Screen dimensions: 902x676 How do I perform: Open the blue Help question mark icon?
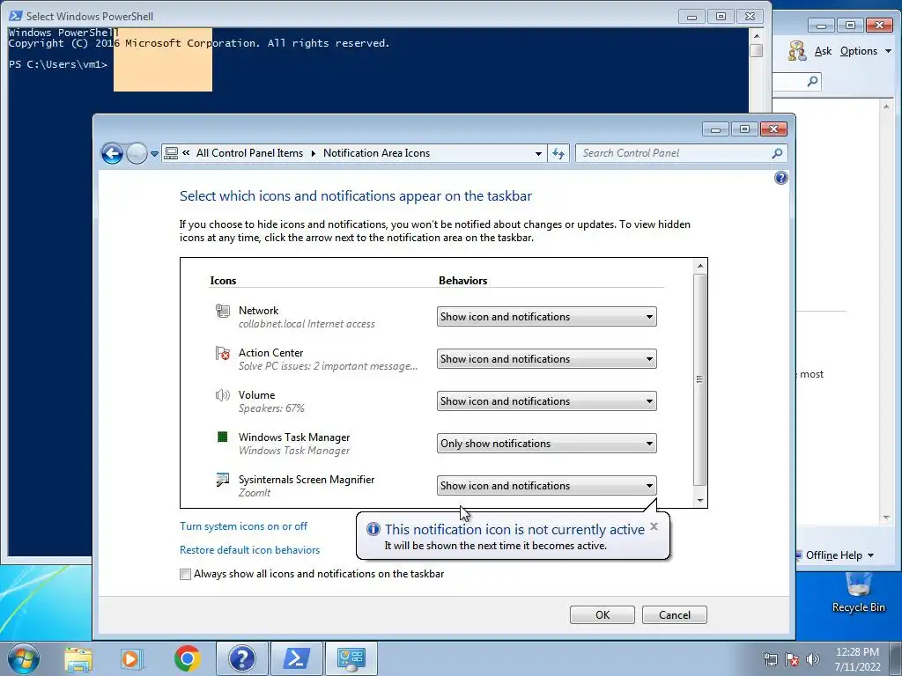click(x=780, y=178)
